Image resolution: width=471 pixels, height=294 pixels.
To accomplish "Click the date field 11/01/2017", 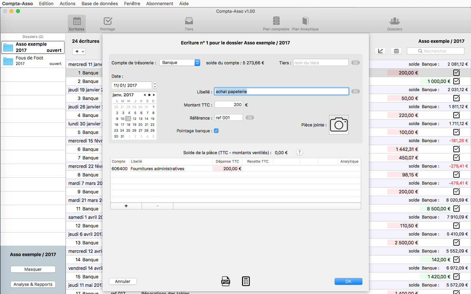I will point(132,85).
